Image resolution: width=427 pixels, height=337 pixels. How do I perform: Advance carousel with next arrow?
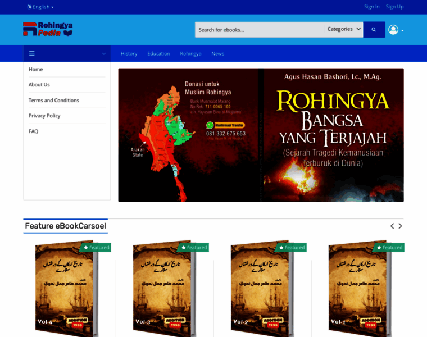coord(401,226)
